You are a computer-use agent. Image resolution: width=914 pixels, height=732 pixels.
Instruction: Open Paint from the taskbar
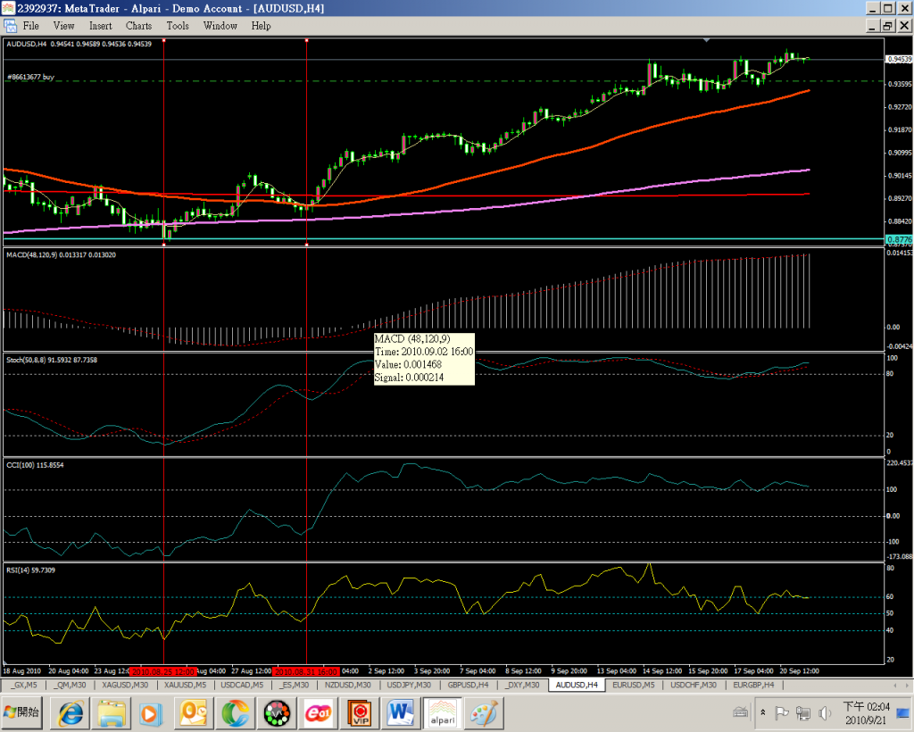(x=485, y=713)
